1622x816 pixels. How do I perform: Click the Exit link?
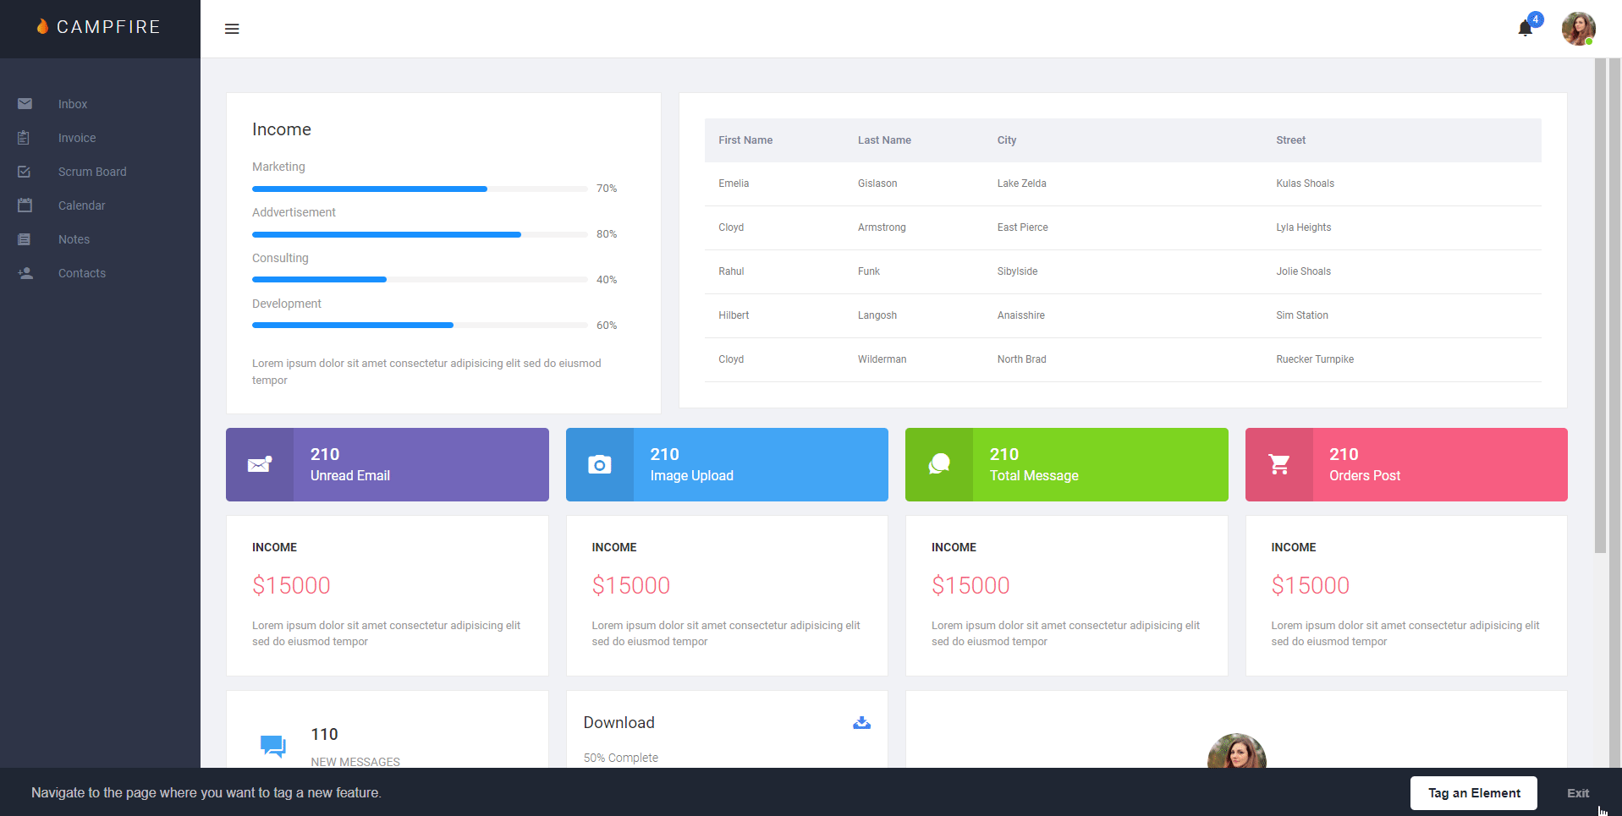(1577, 792)
